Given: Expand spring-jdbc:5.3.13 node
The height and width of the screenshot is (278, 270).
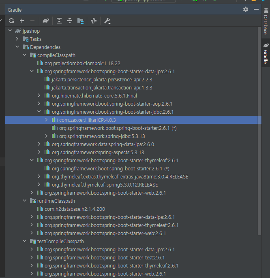Looking at the screenshot, I should point(46,136).
